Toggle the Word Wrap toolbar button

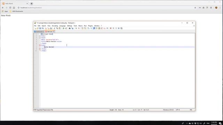(x=89, y=28)
